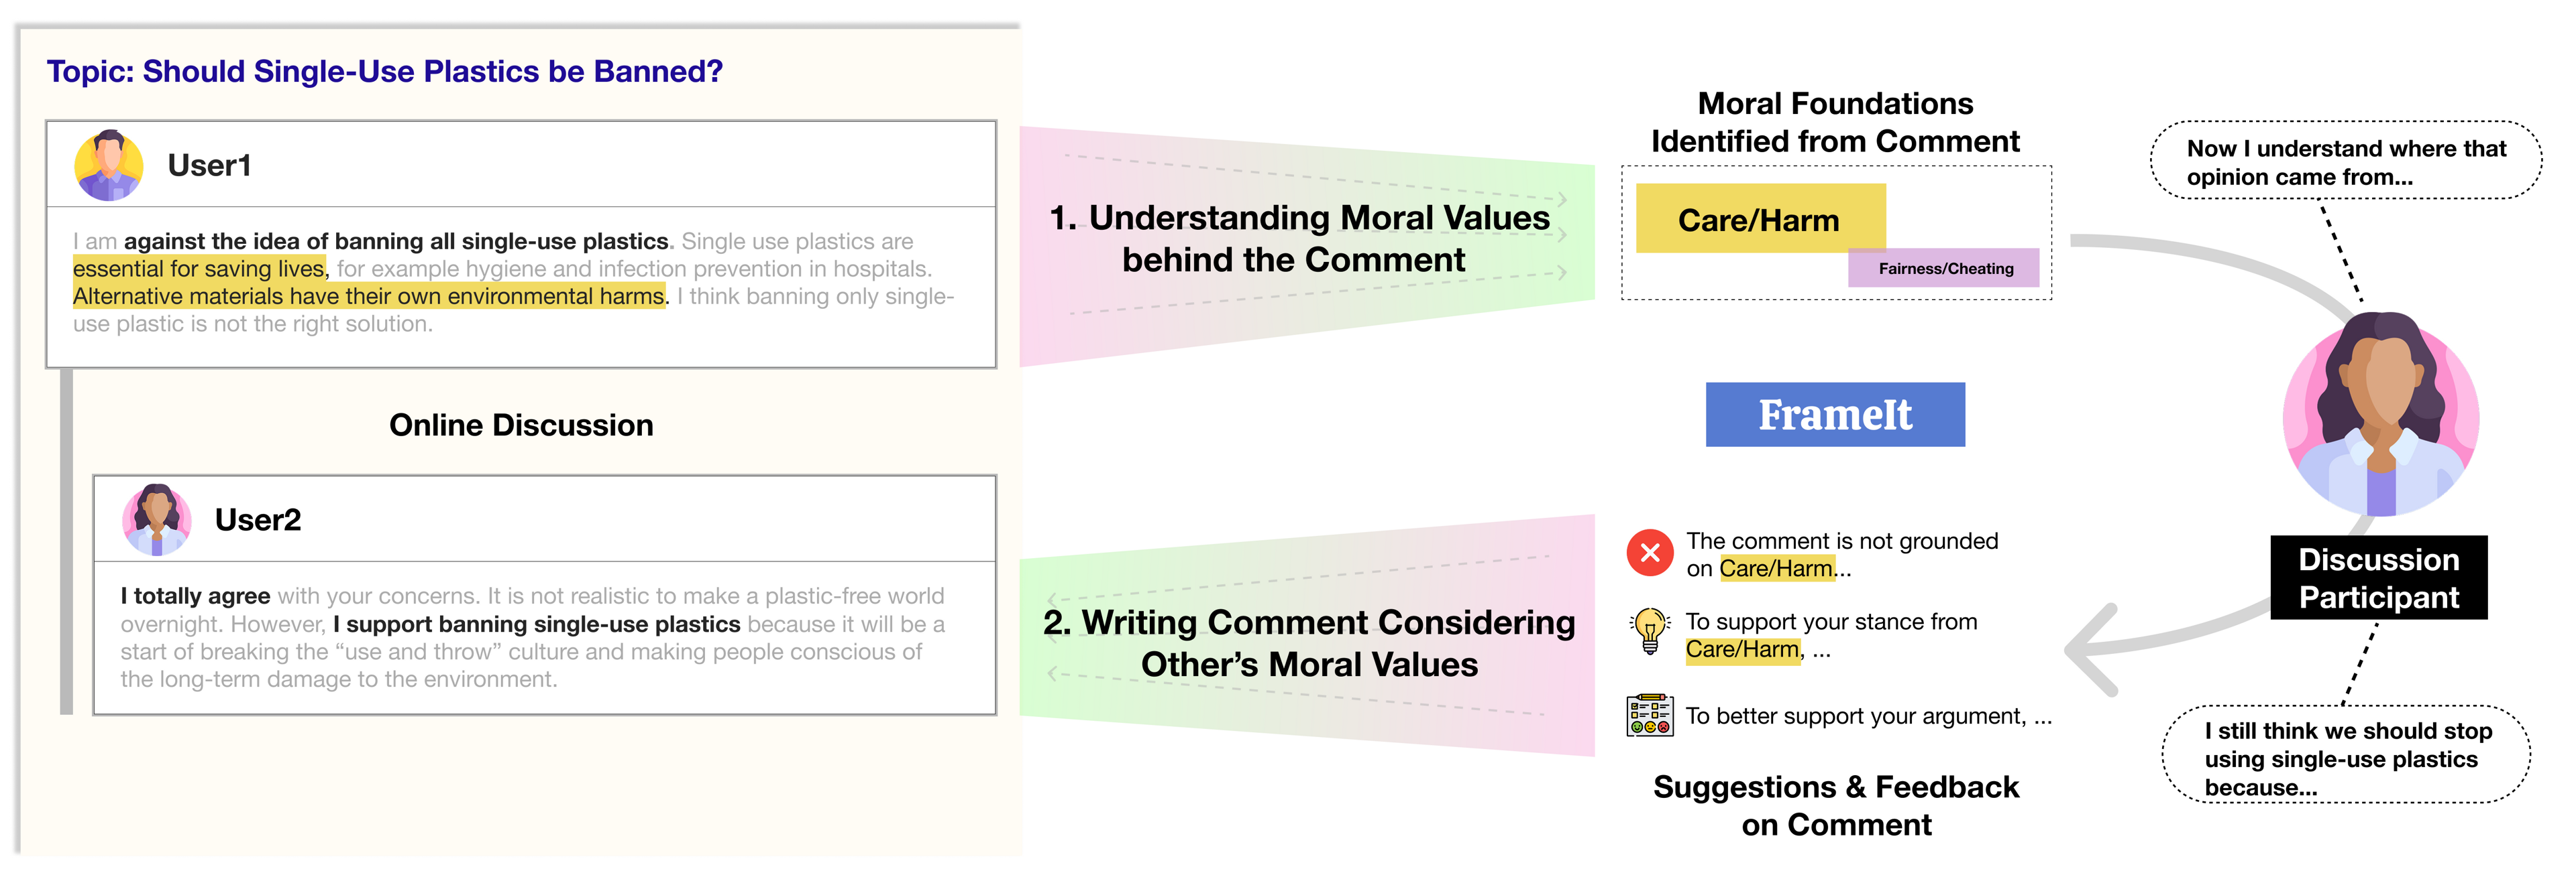The width and height of the screenshot is (2576, 875).
Task: Click the topic title about Single-Use Plastics
Action: 384,72
